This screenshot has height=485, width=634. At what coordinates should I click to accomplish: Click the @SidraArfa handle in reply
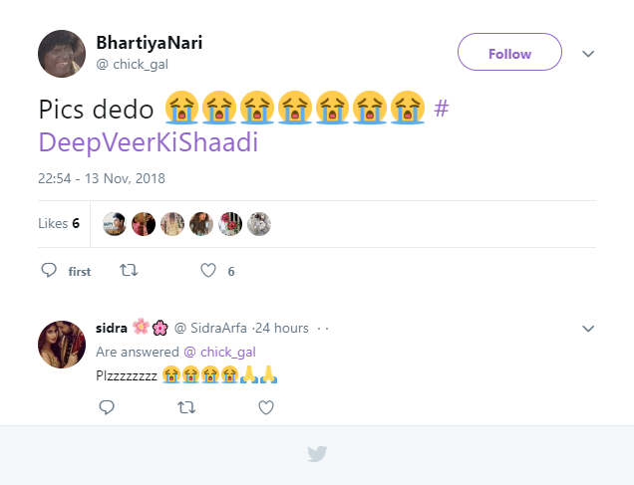[210, 328]
